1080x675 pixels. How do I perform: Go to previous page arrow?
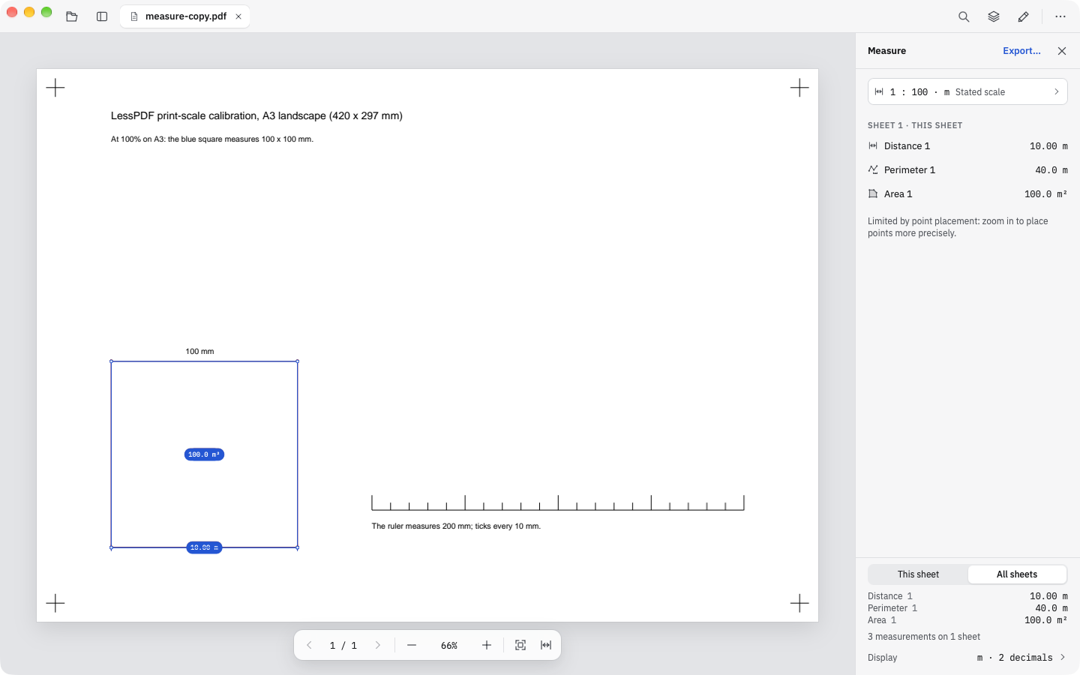pos(309,645)
